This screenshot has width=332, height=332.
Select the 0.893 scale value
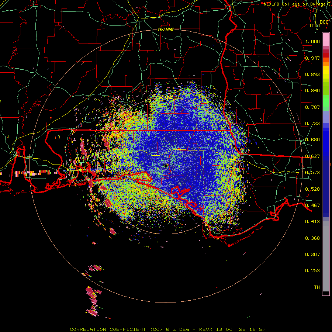(312, 74)
